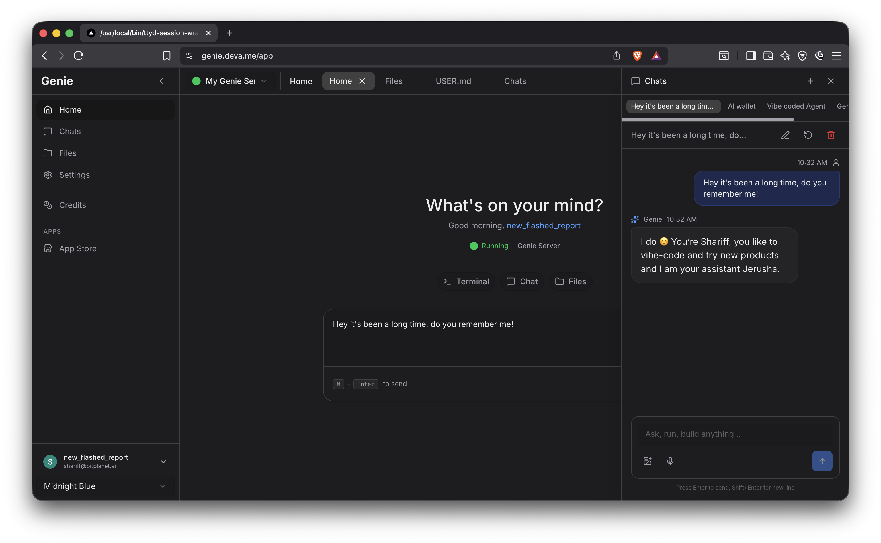Select the Vibe coded Agent chat tab

[796, 106]
